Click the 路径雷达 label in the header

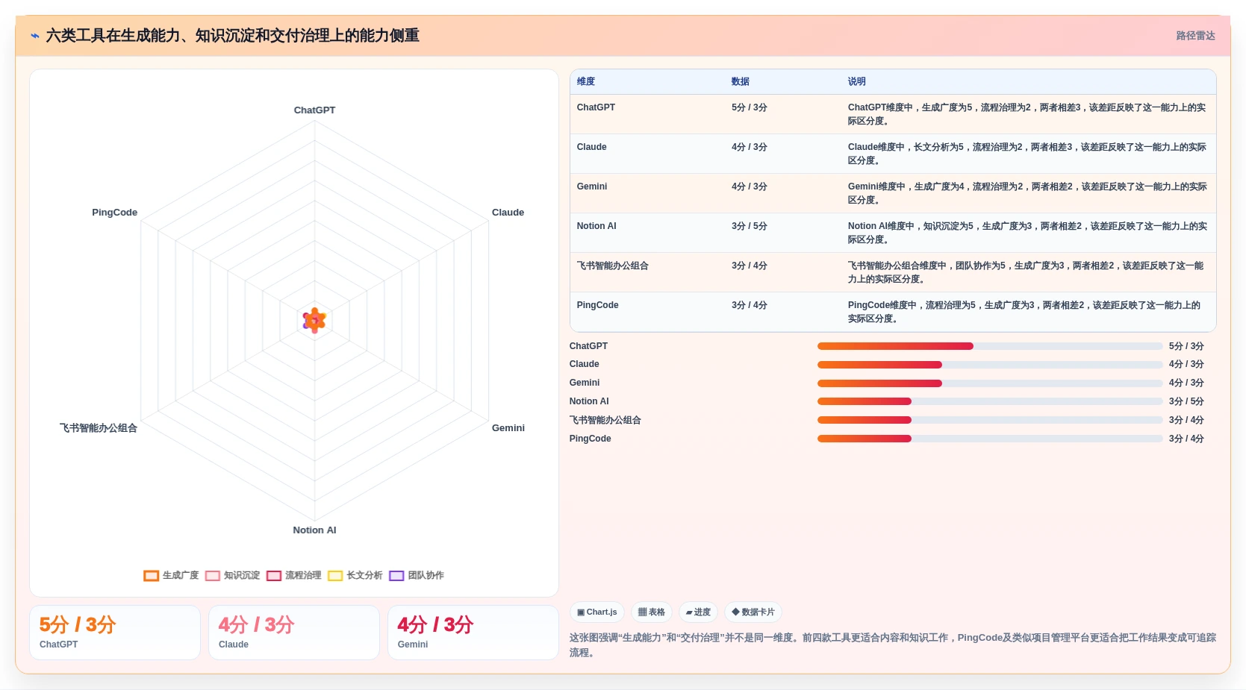(1195, 36)
